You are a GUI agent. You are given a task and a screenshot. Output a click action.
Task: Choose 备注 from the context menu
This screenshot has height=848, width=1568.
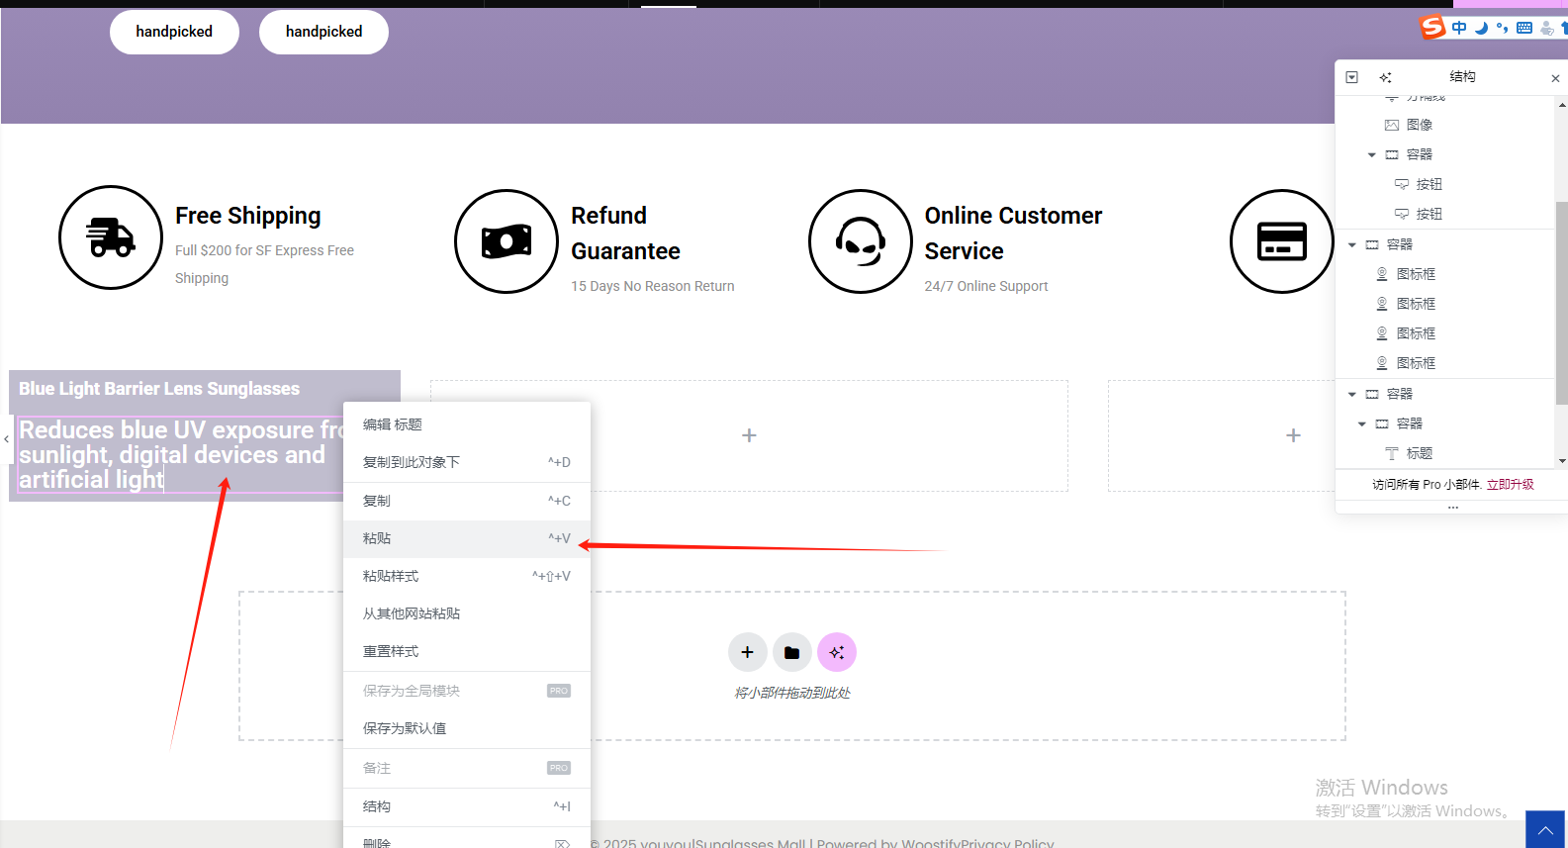467,768
